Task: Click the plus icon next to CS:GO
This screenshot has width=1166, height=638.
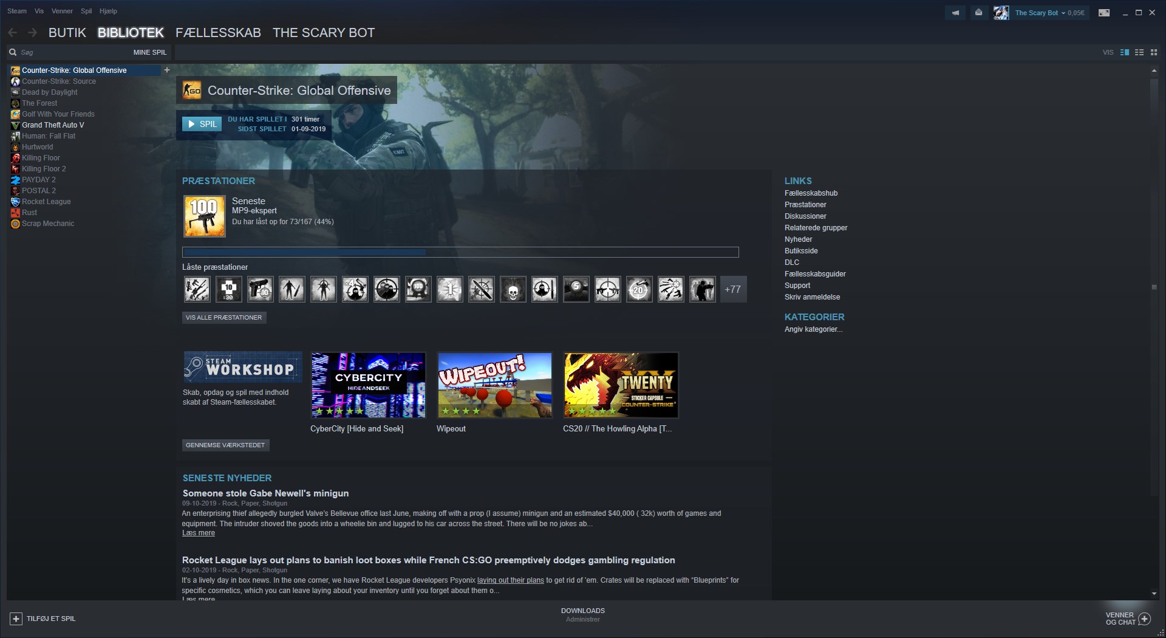Action: pos(167,70)
